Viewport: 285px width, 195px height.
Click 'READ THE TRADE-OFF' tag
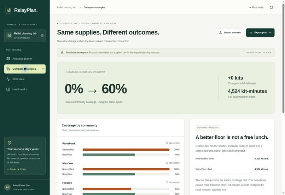coord(208,128)
